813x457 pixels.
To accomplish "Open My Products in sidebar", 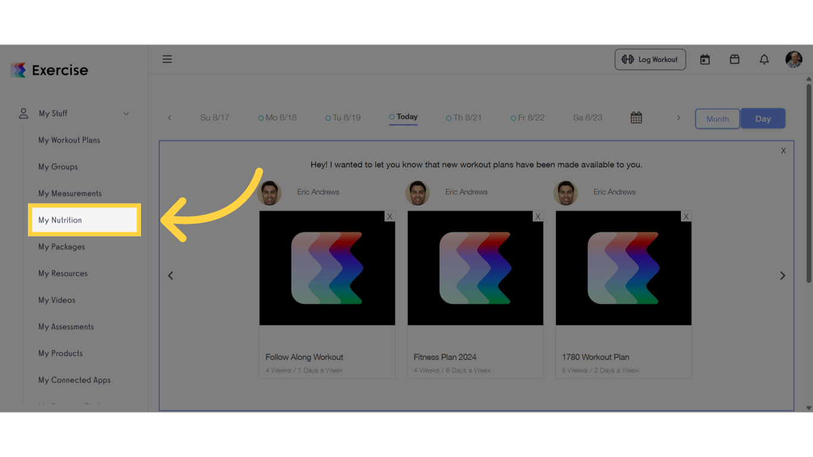I will tap(61, 353).
